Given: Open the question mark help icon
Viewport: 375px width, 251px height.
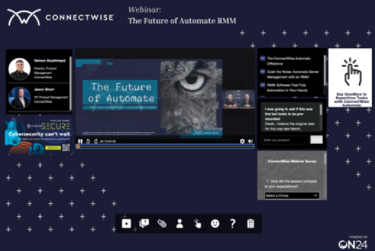Looking at the screenshot, I should tap(233, 223).
